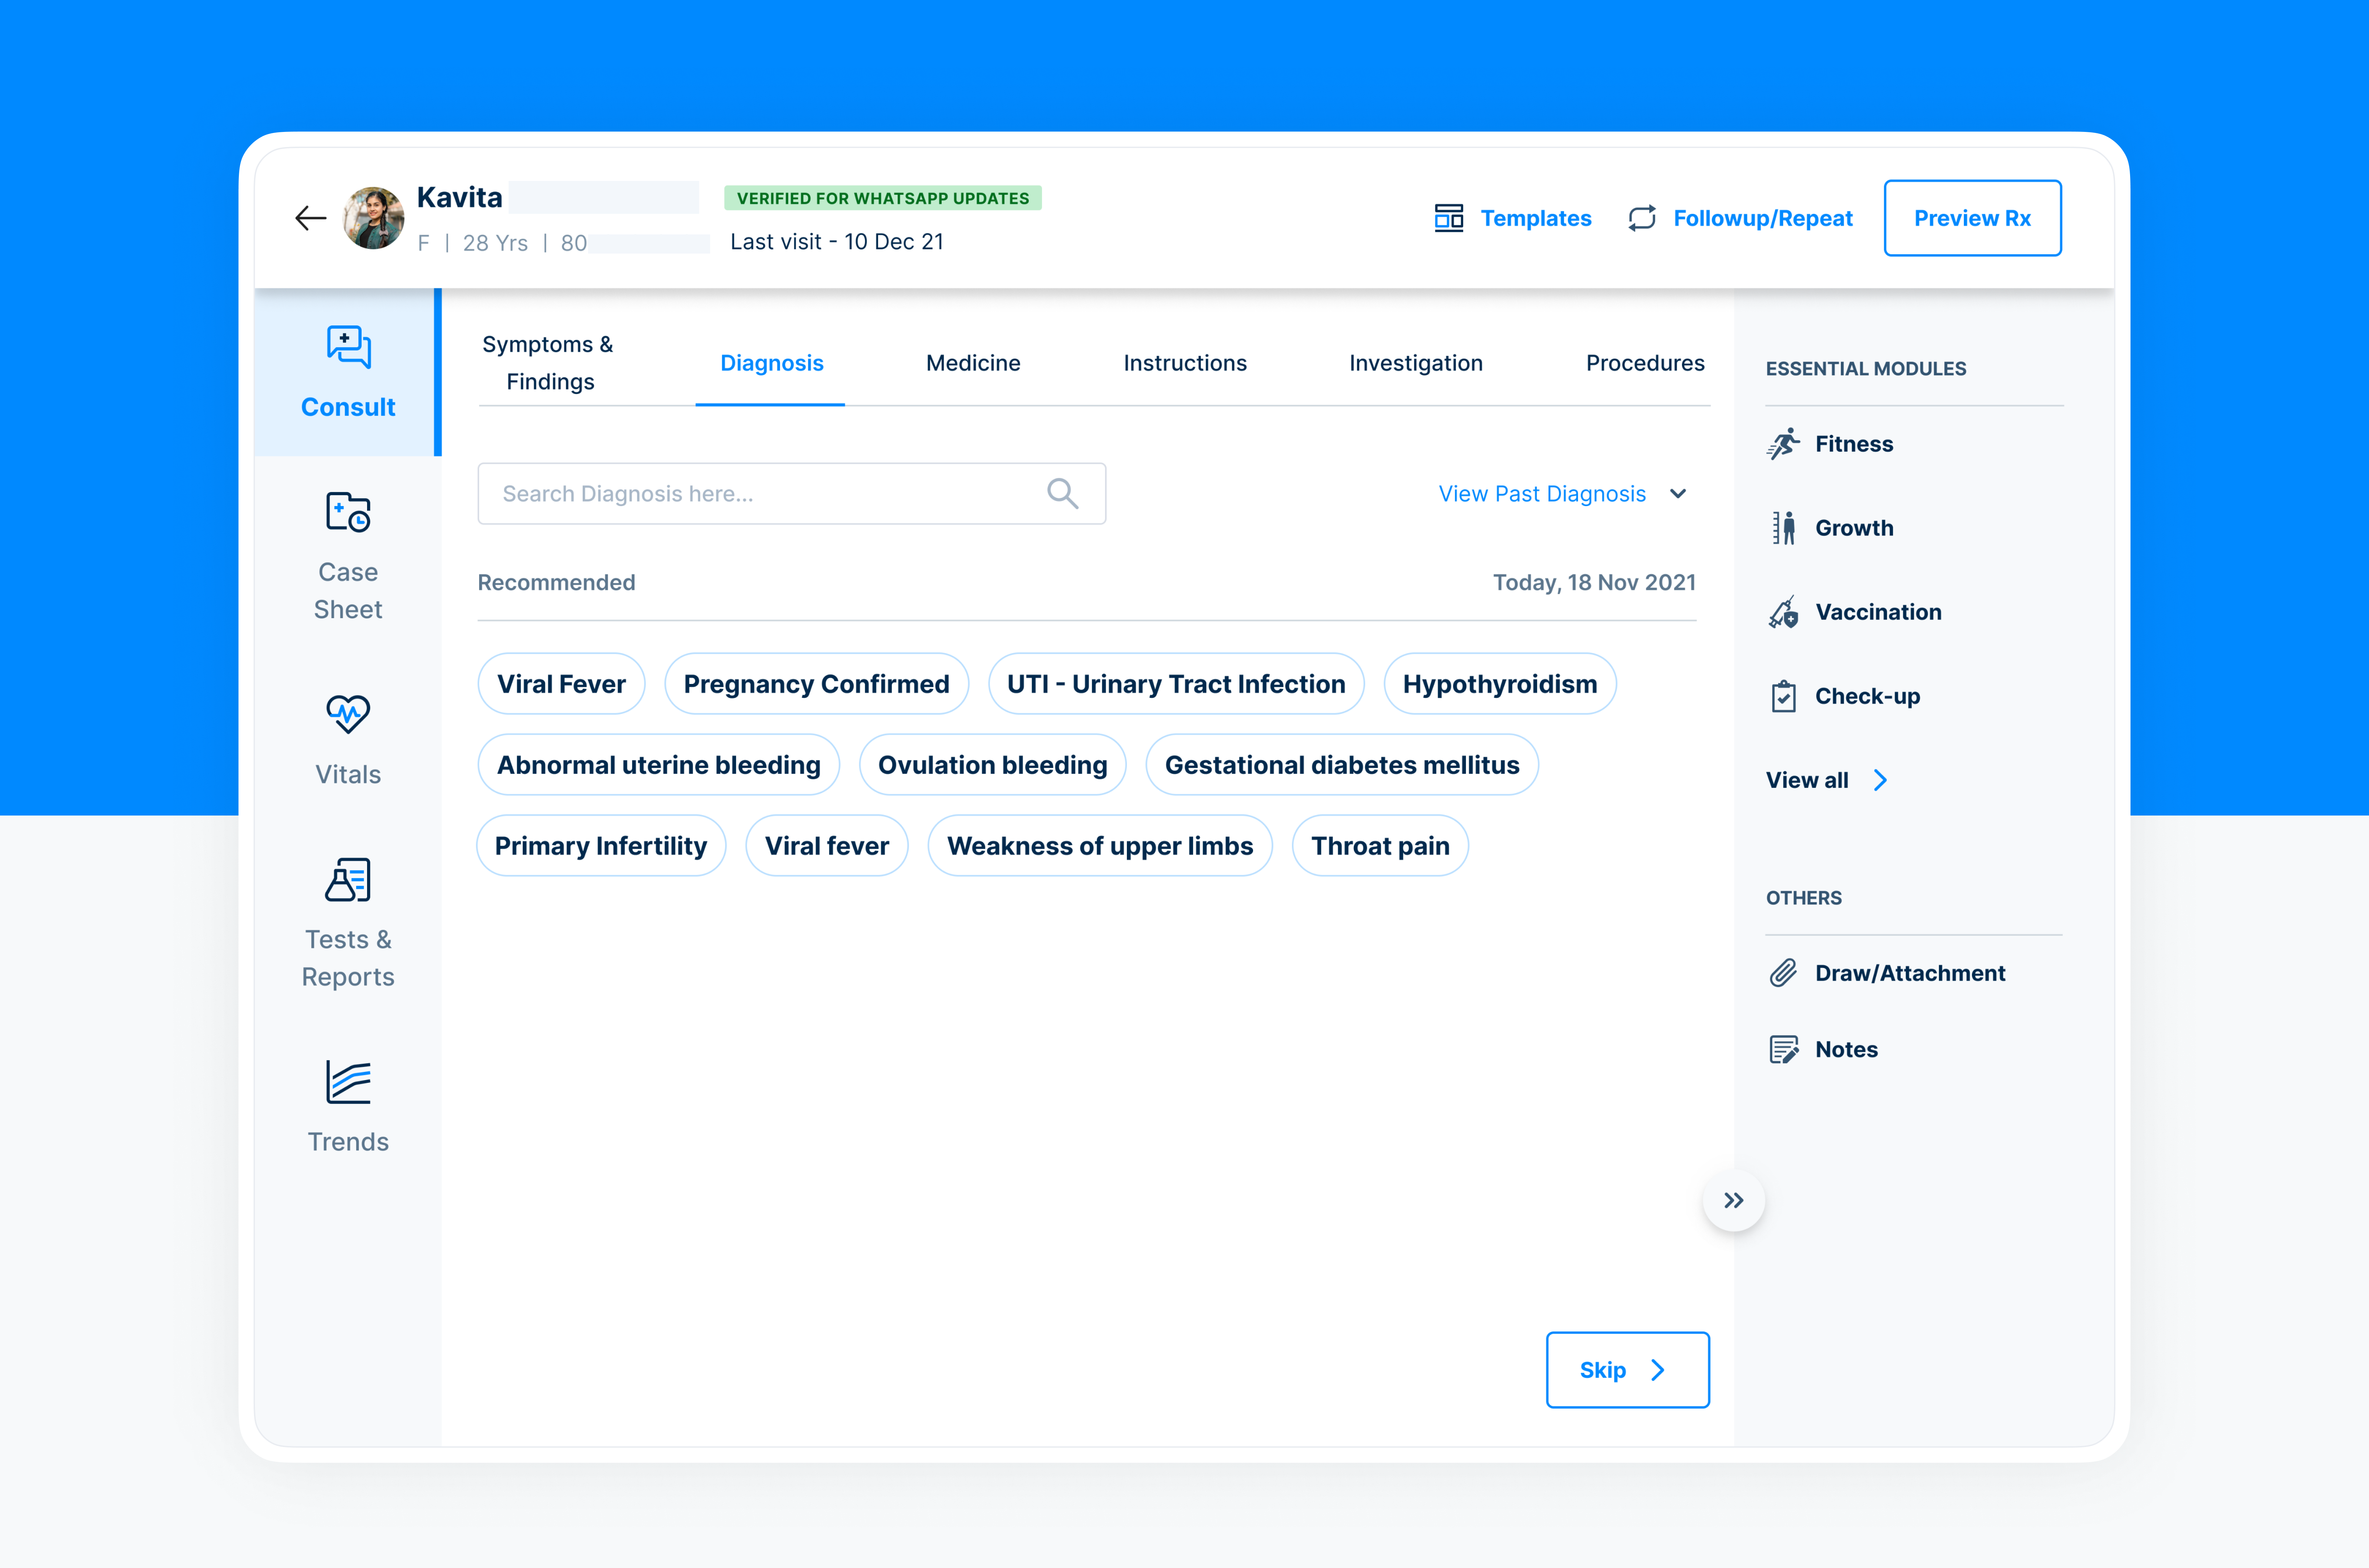This screenshot has width=2369, height=1568.
Task: Click Last visit - 10 Dec 21
Action: [837, 242]
